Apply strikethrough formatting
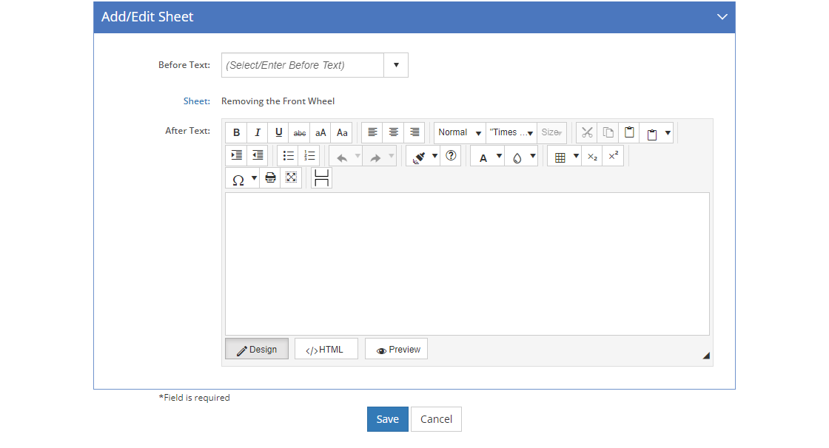This screenshot has height=448, width=829. coord(300,132)
